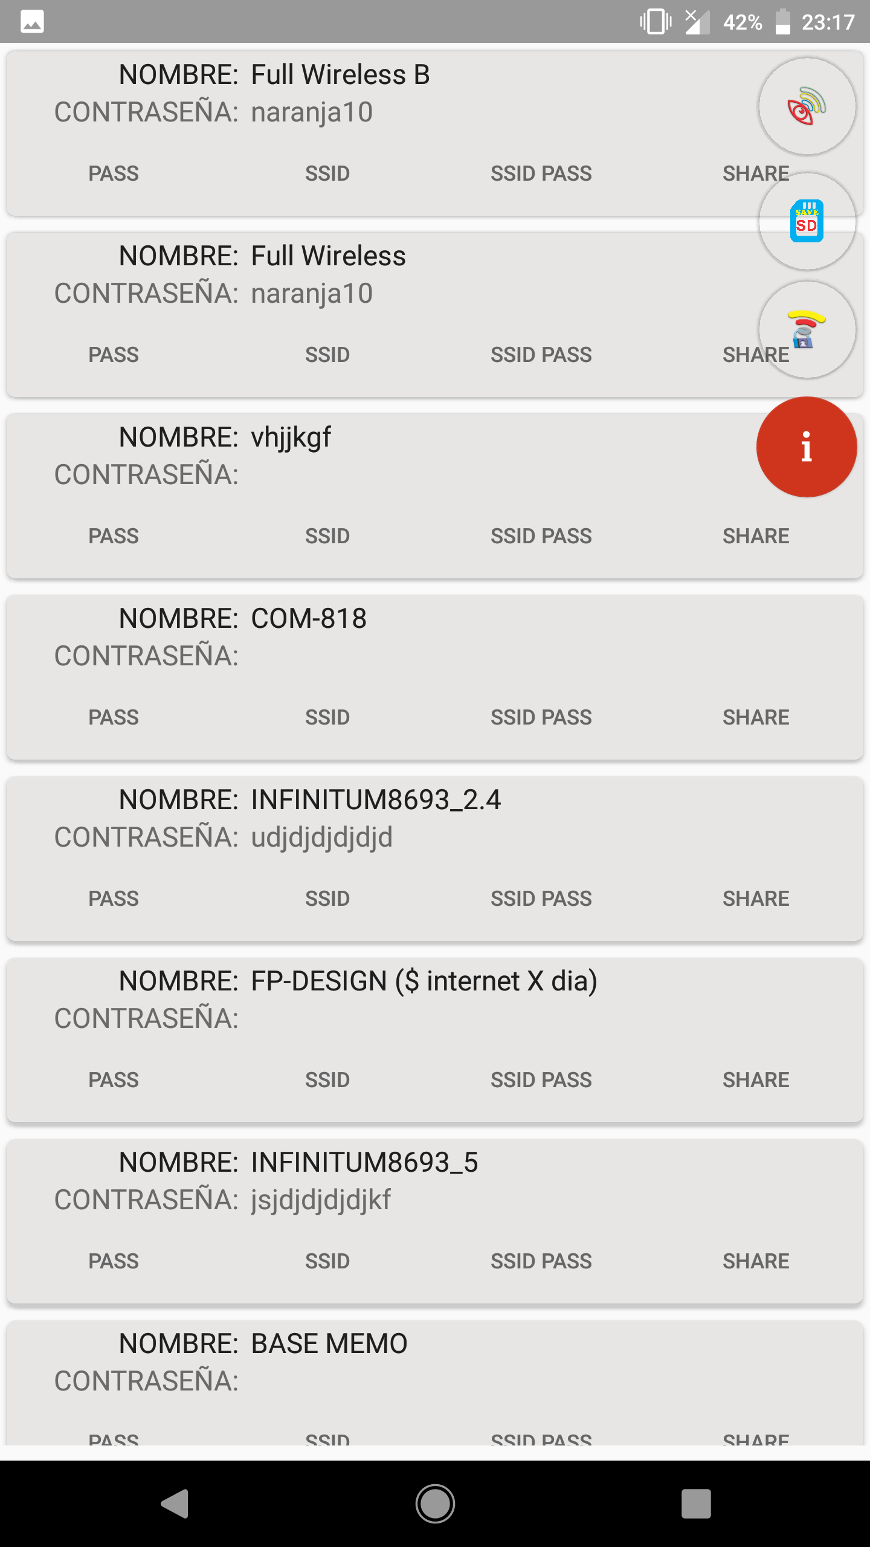Image resolution: width=870 pixels, height=1547 pixels.
Task: Tap the Android back navigation button
Action: point(175,1503)
